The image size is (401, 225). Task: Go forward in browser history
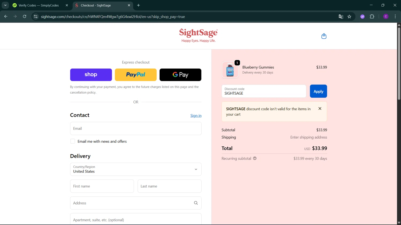(15, 17)
